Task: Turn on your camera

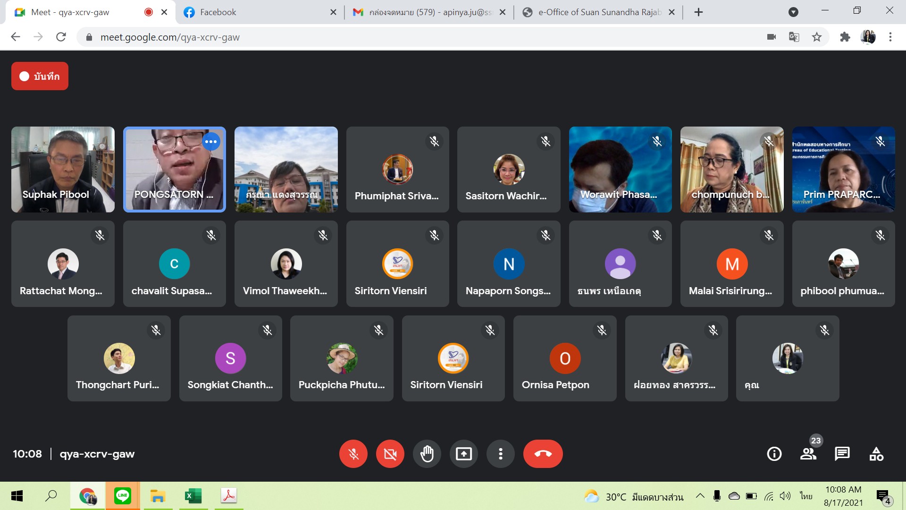Action: pos(390,454)
